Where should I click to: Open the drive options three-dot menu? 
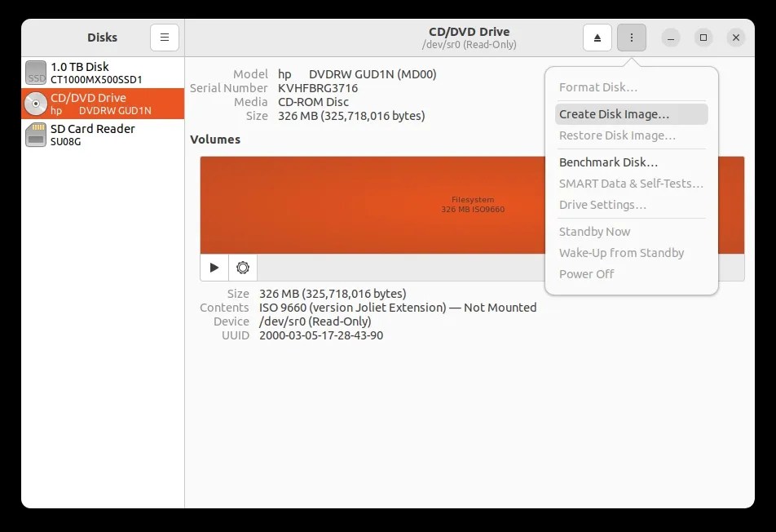coord(632,38)
